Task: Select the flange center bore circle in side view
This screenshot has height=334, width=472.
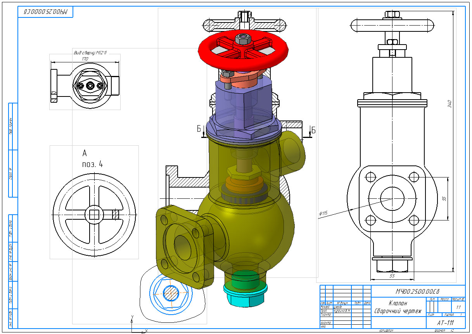Action: point(392,199)
